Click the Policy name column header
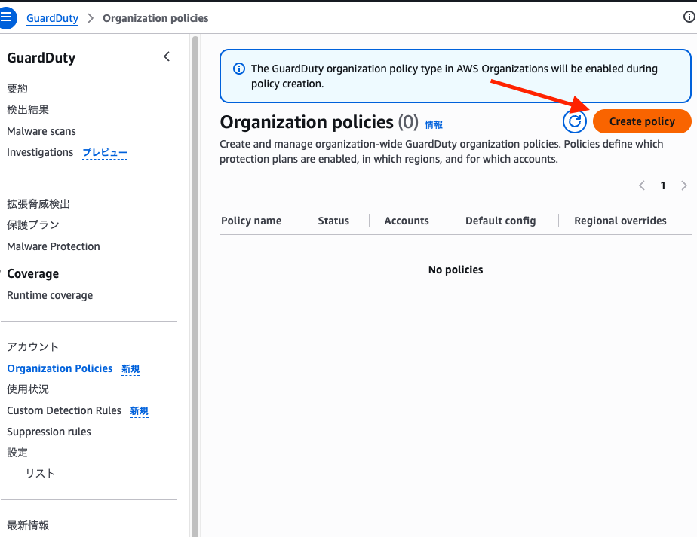The image size is (697, 537). (x=251, y=221)
